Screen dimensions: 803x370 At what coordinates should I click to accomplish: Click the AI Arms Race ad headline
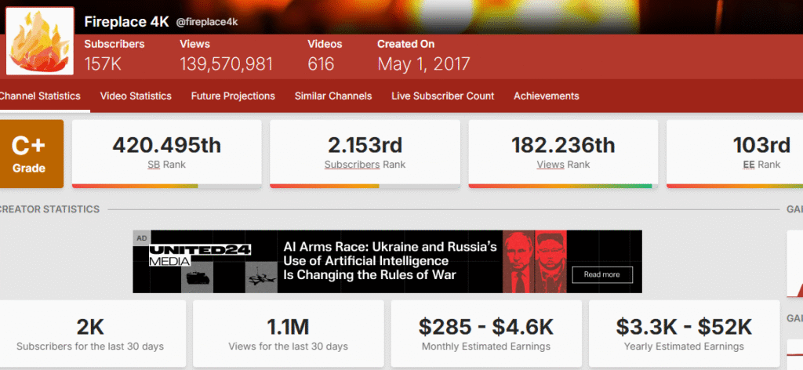pos(390,261)
